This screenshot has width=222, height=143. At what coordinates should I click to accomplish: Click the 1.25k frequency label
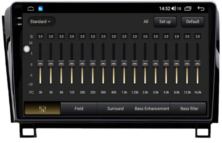(135, 92)
